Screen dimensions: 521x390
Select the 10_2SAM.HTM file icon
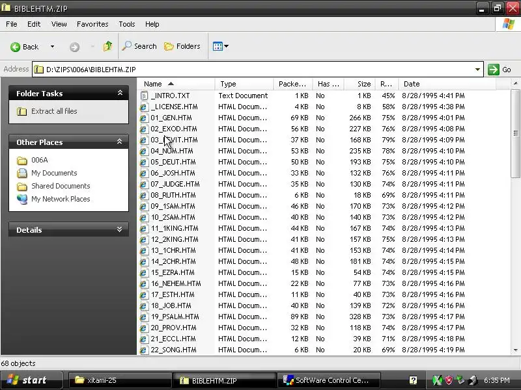tap(144, 217)
